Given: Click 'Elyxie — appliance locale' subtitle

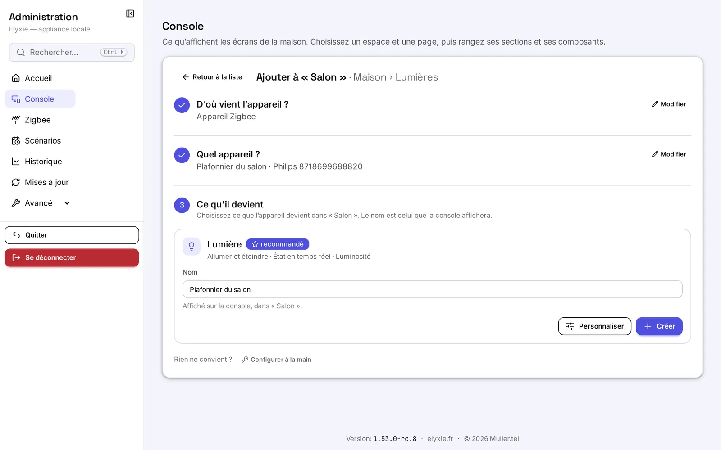Looking at the screenshot, I should tap(50, 29).
